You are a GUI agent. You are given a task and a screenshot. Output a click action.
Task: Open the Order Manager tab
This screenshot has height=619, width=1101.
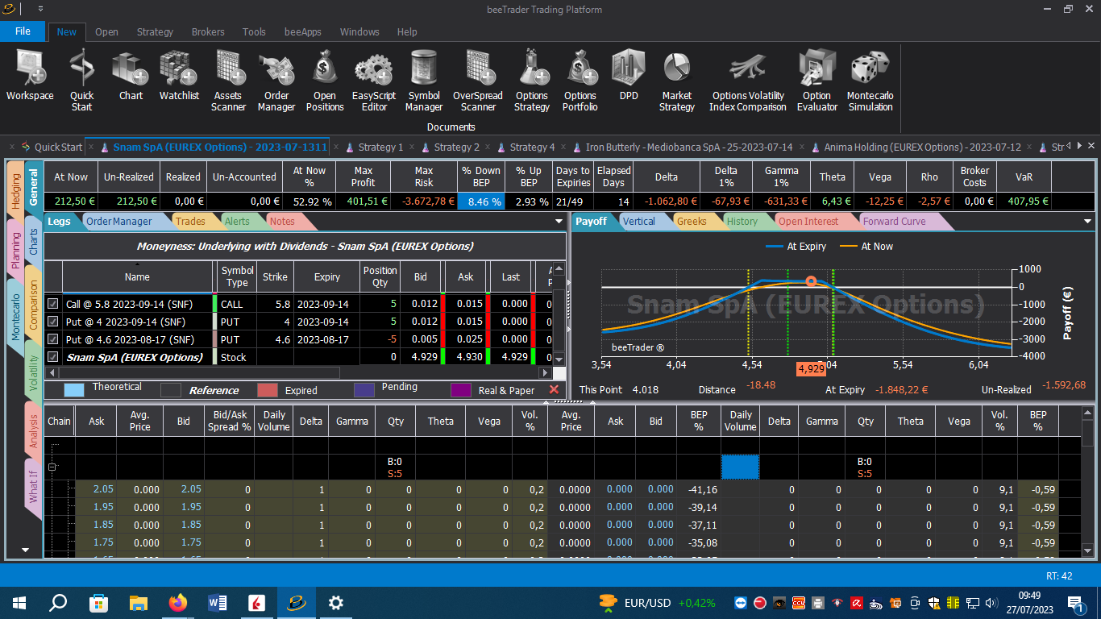point(118,221)
